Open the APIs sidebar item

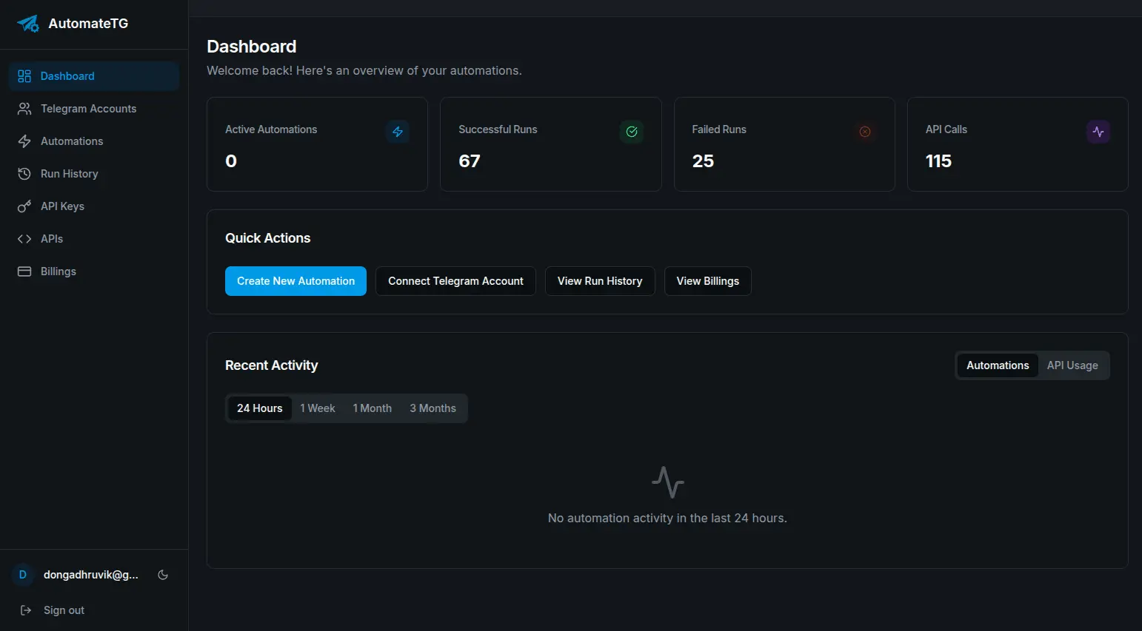[x=94, y=239]
